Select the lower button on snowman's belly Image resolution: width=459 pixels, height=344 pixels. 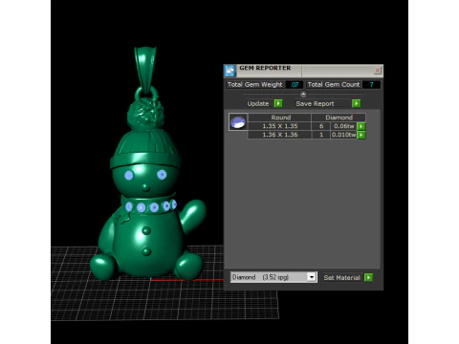[x=146, y=251]
